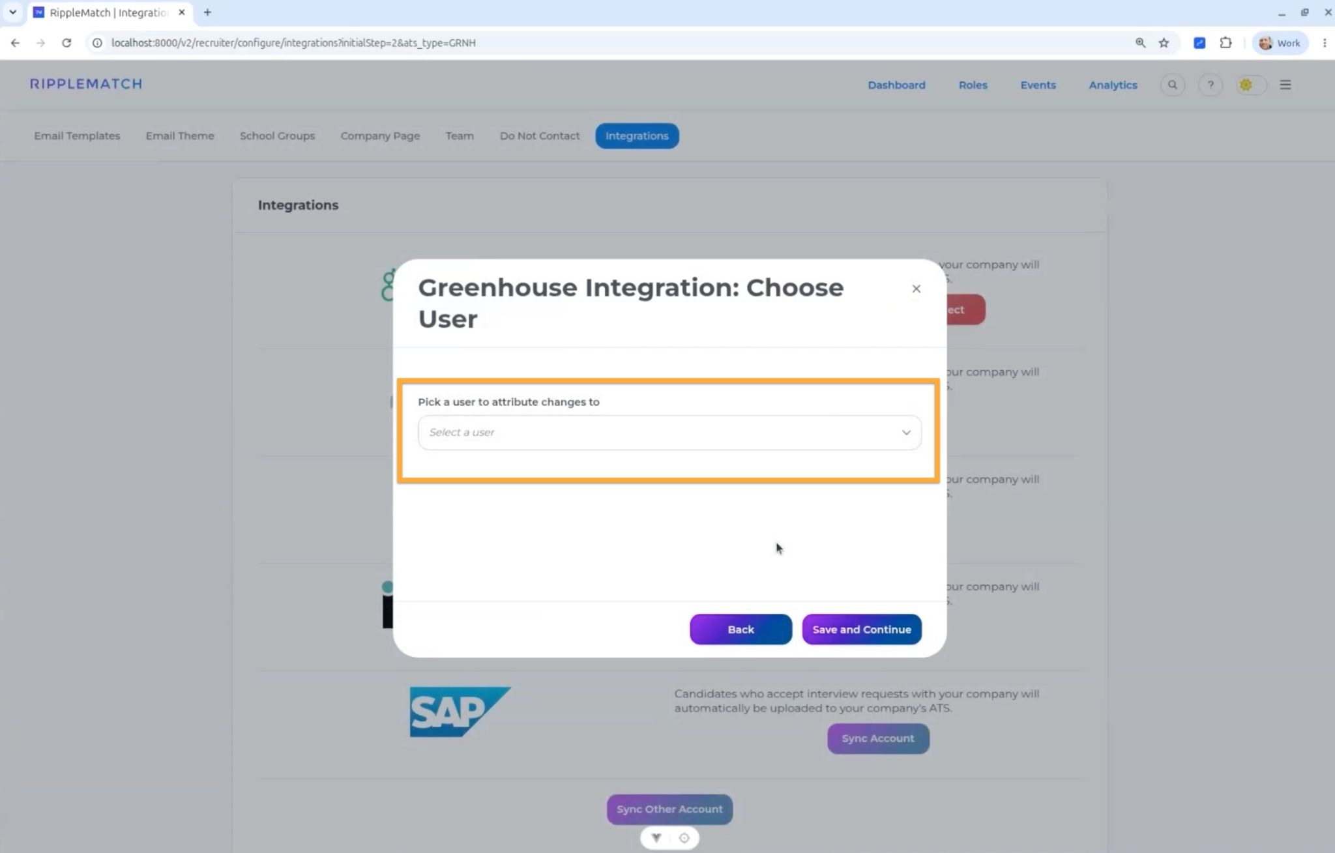1335x853 pixels.
Task: Open the Select a user dropdown
Action: (669, 433)
